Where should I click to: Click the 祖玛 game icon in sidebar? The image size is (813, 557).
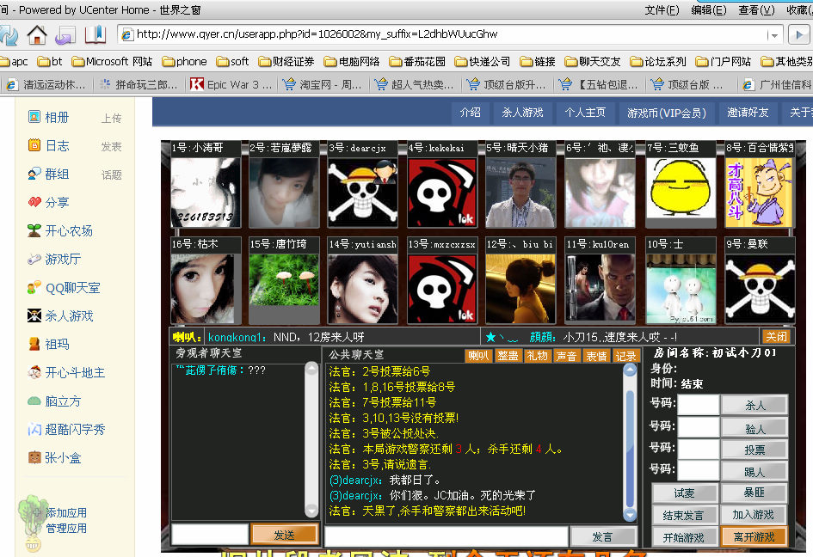click(x=34, y=344)
